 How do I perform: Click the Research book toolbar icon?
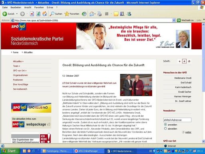(122, 14)
